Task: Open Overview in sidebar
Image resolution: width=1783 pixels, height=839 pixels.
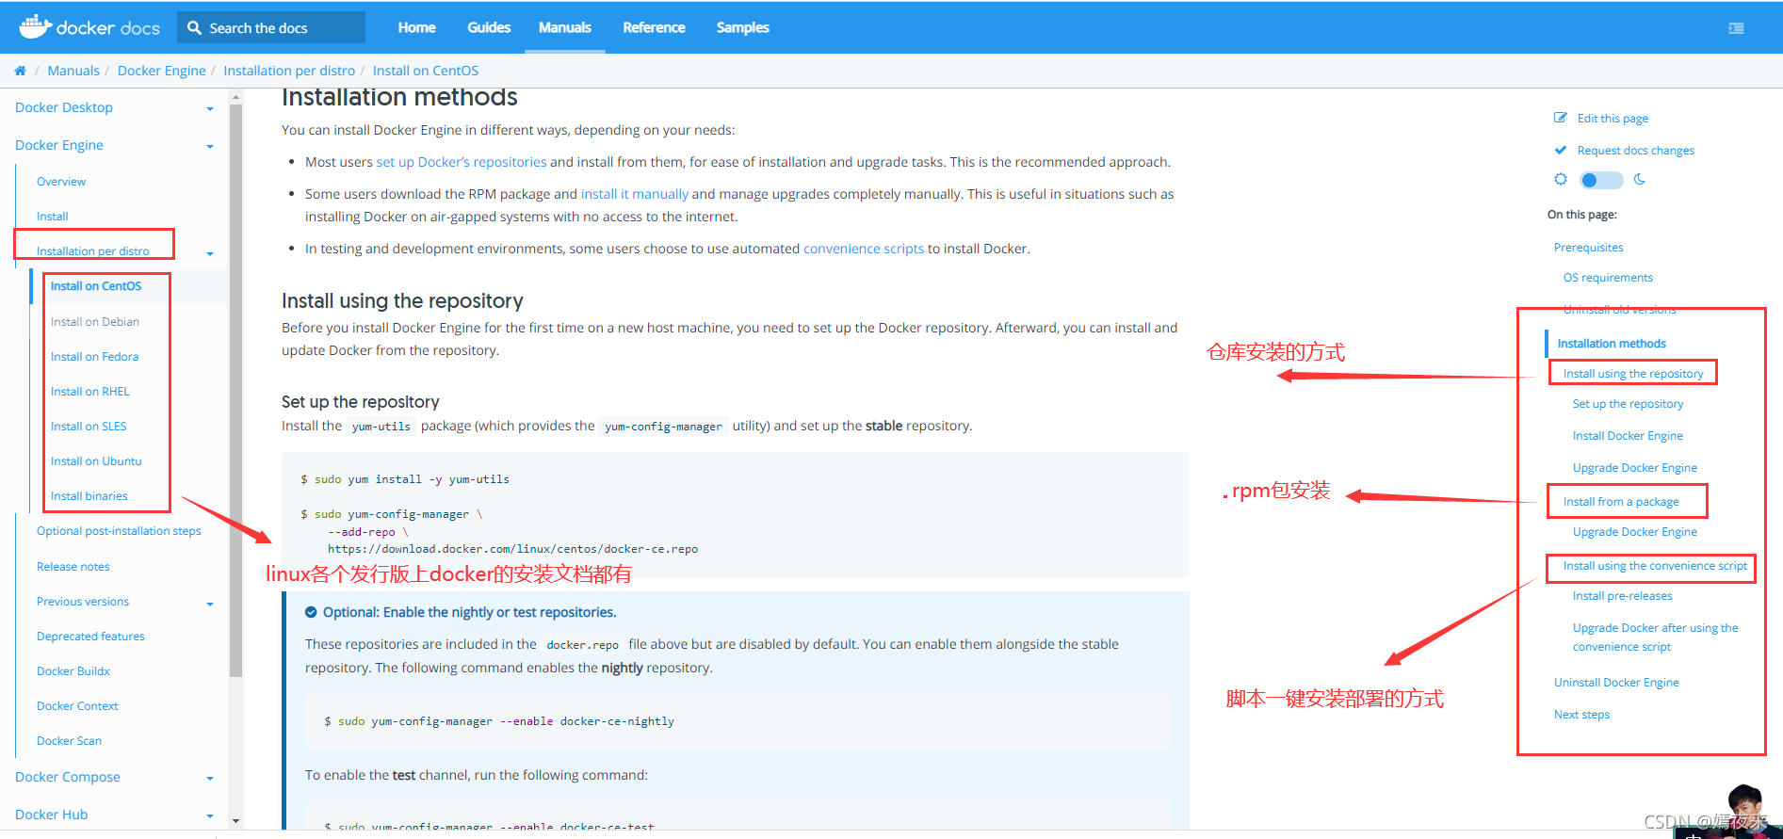Action: tap(61, 182)
